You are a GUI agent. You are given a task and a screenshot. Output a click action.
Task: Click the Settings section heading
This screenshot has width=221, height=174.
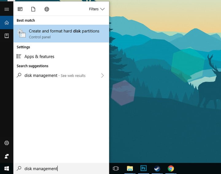point(23,47)
